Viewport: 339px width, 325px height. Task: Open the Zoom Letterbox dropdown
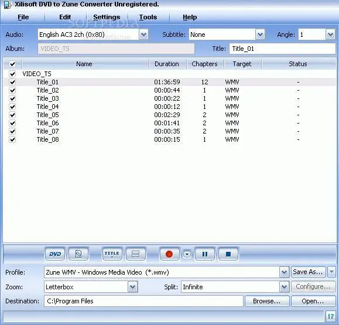(132, 287)
